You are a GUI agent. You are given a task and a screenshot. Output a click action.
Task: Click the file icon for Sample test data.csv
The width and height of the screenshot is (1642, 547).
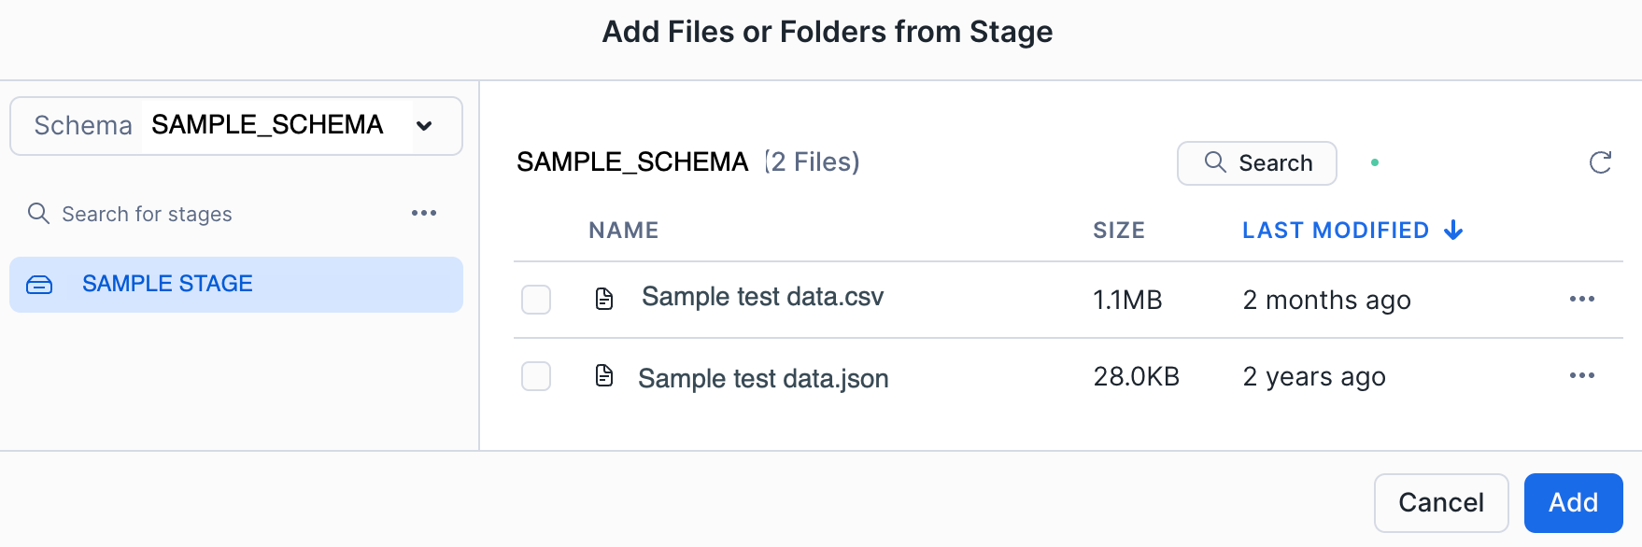604,299
